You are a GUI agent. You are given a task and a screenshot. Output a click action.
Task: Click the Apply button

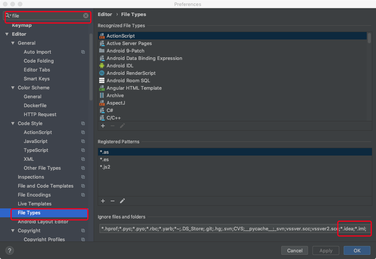325,250
